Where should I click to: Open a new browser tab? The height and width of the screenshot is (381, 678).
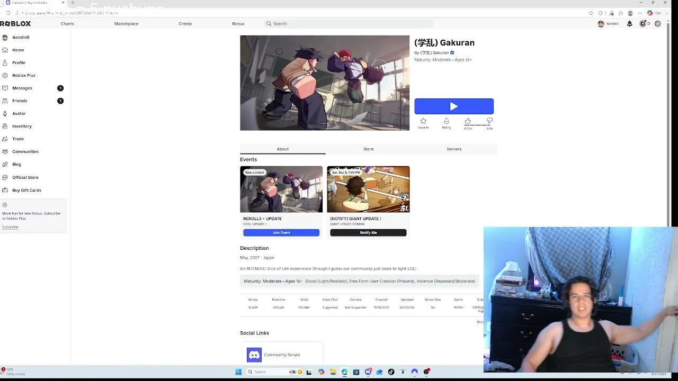click(x=73, y=3)
